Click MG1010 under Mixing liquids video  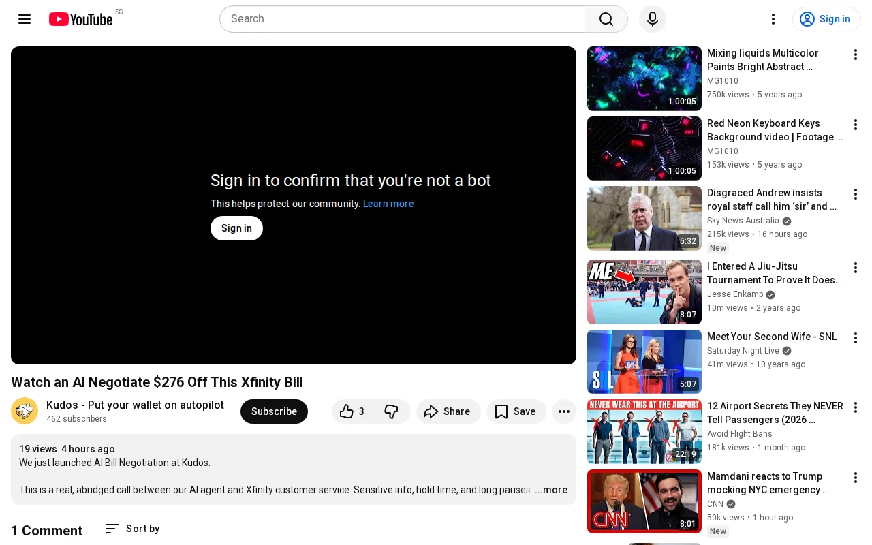pyautogui.click(x=723, y=81)
